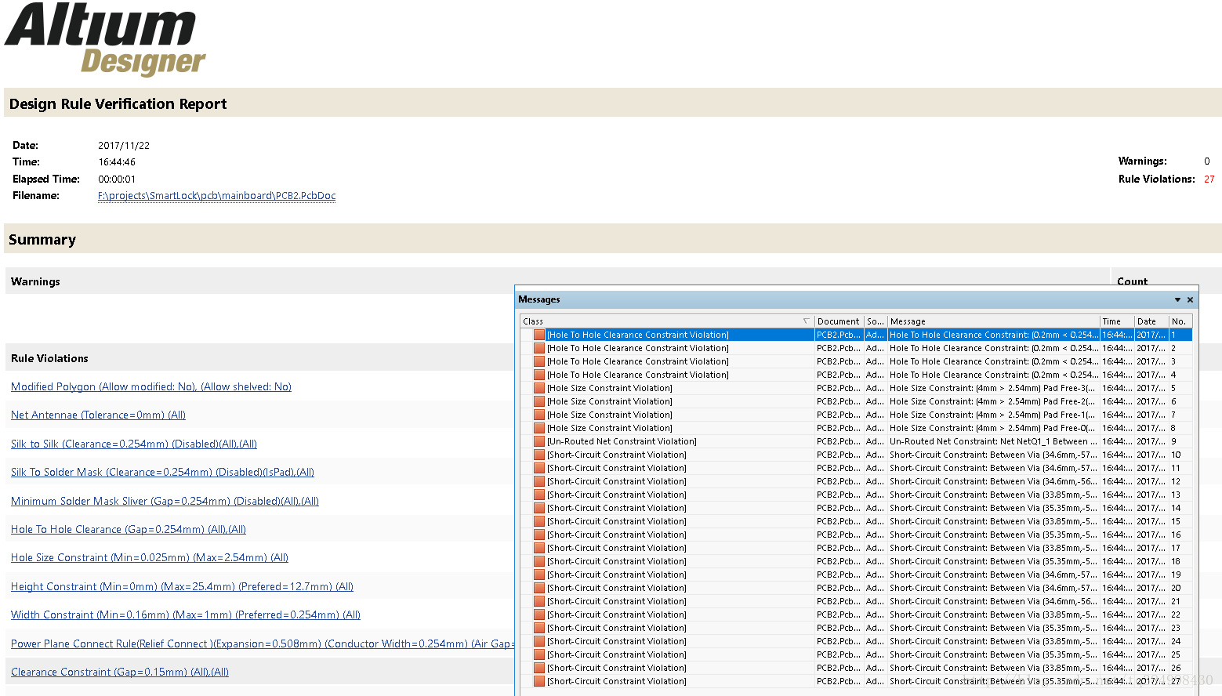Open Power Plane Connect Rule link

coord(263,643)
